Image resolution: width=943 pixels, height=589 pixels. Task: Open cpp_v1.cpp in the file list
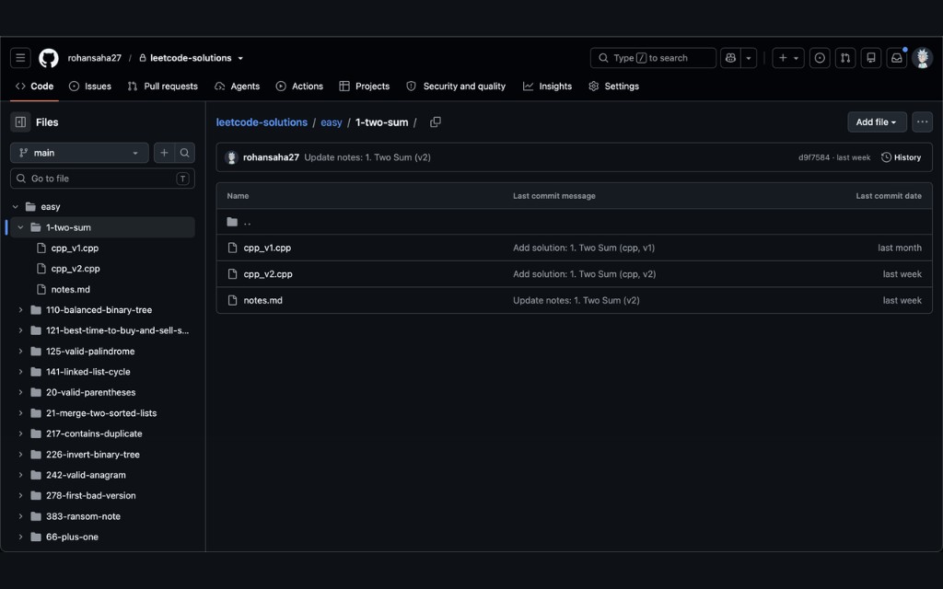tap(267, 248)
